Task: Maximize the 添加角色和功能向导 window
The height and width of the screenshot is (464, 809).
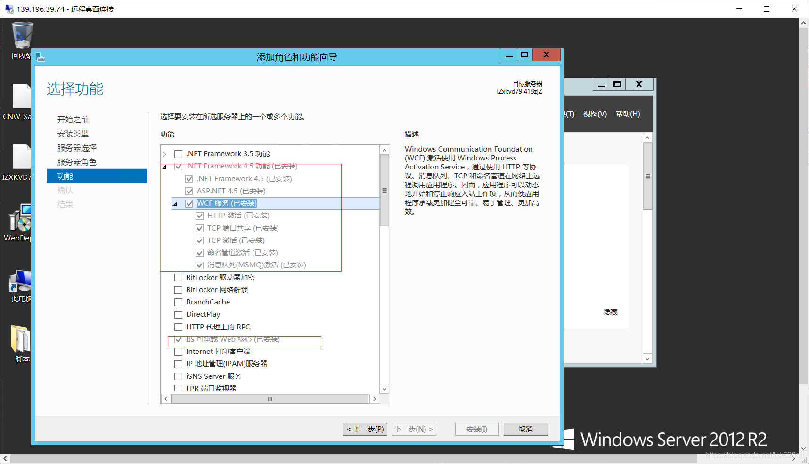Action: pos(524,55)
